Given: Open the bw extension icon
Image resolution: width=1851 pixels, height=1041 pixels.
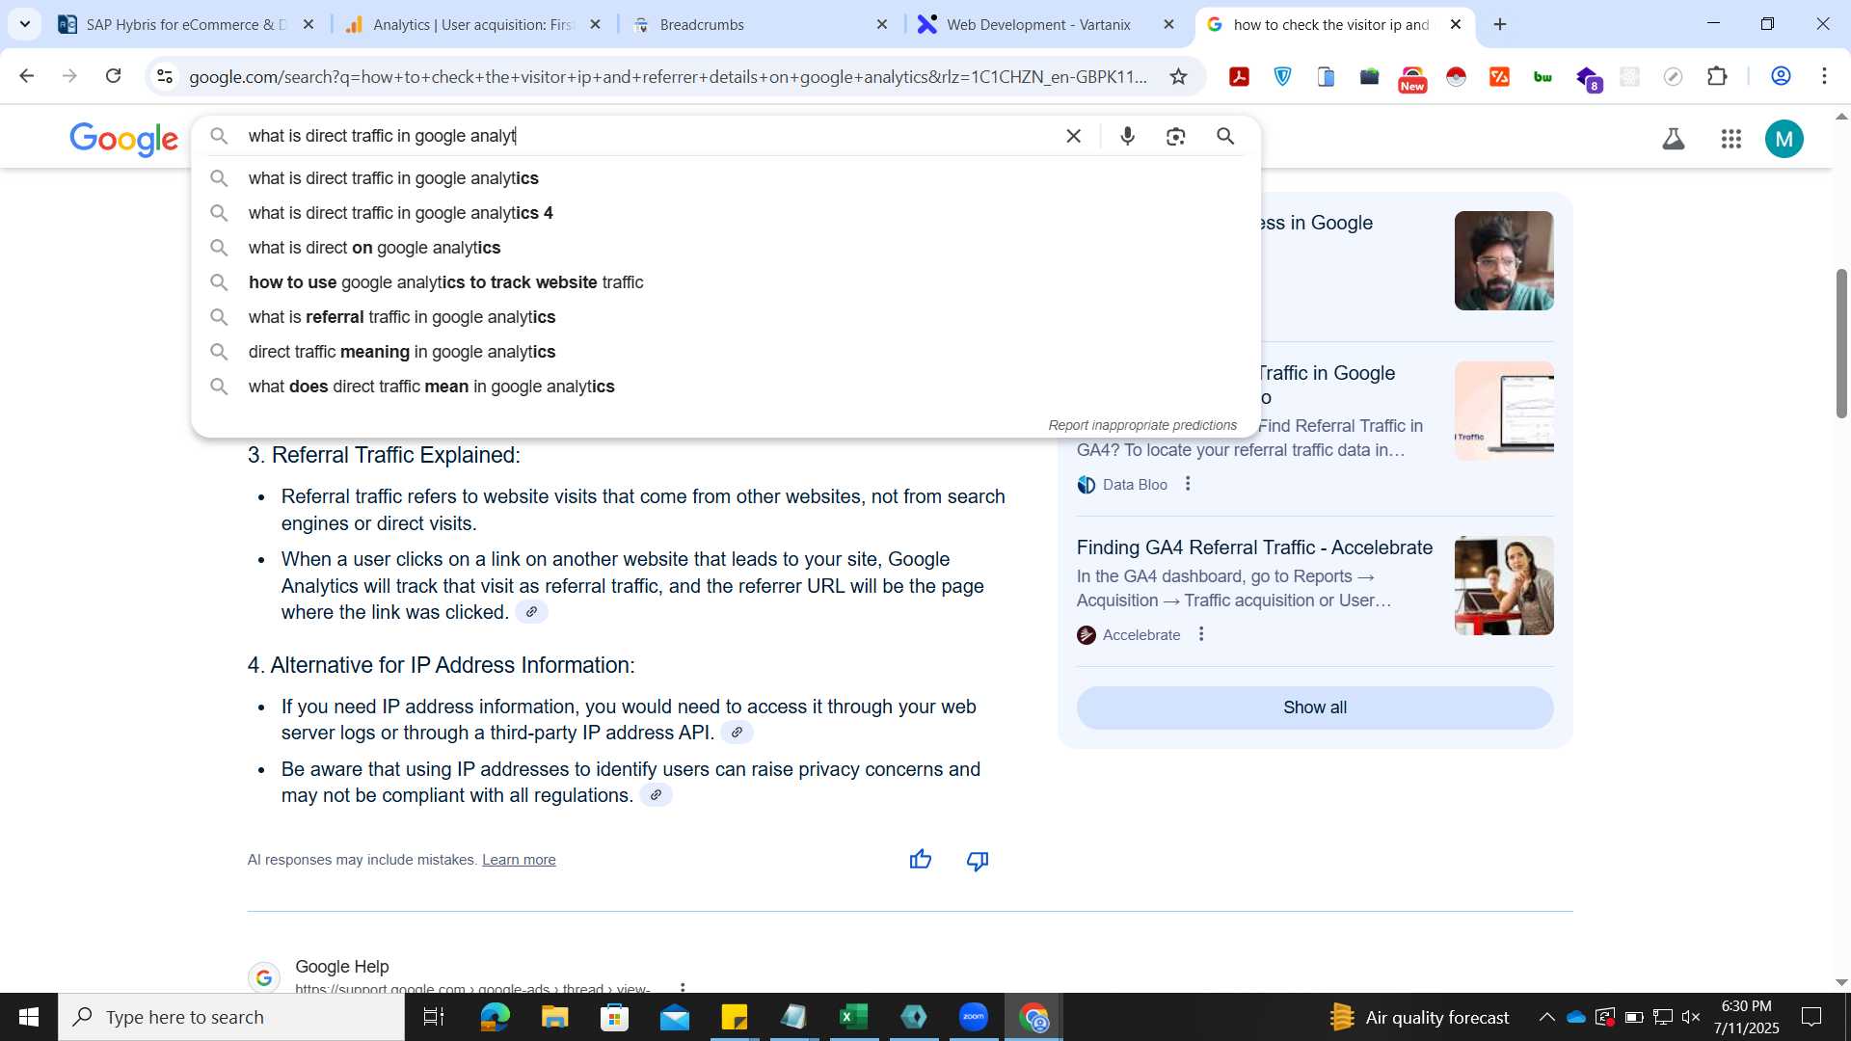Looking at the screenshot, I should click(1542, 77).
